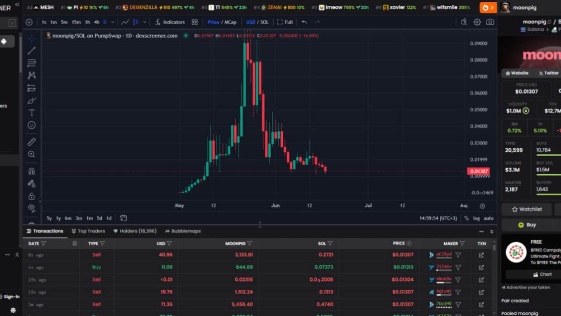Image resolution: width=561 pixels, height=316 pixels.
Task: Select the Text annotation tool
Action: click(31, 113)
